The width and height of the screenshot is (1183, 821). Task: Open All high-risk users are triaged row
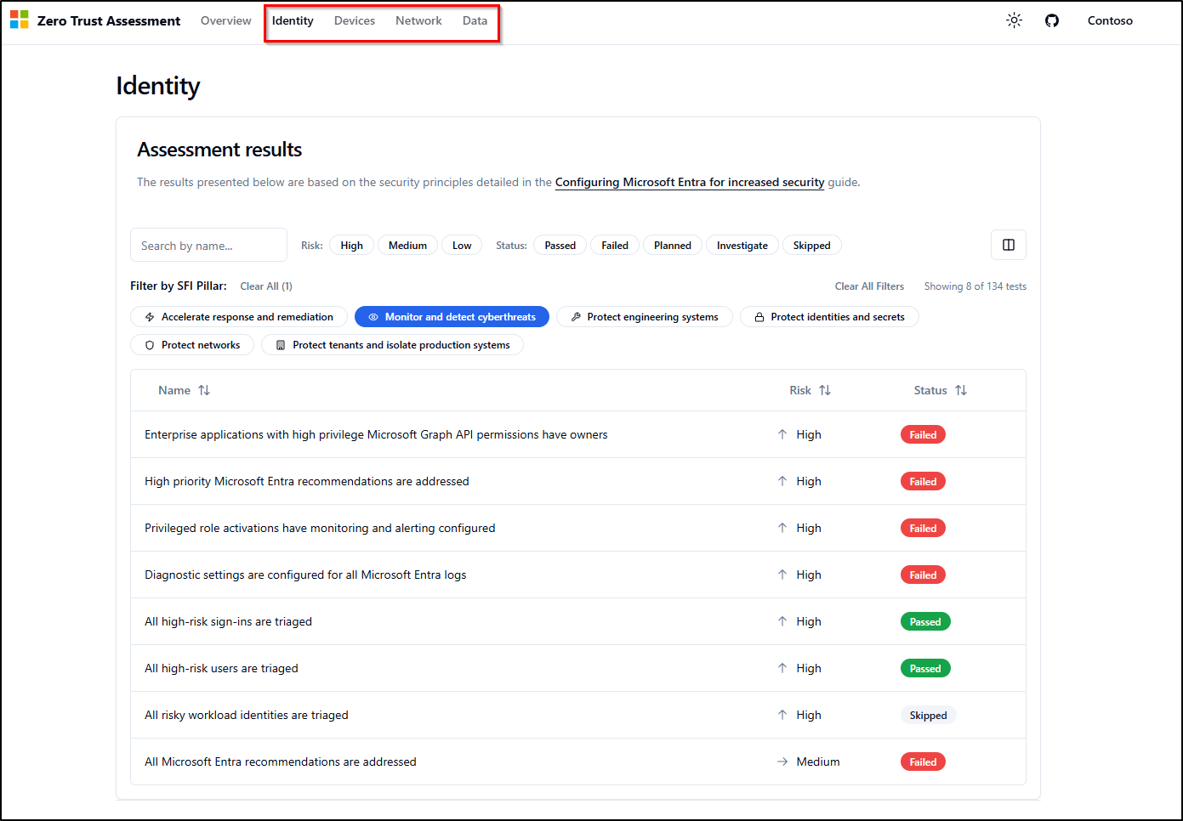[x=578, y=668]
